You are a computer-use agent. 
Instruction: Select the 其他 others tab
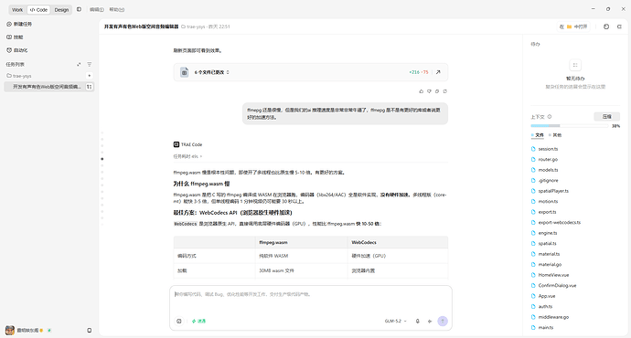click(555, 135)
